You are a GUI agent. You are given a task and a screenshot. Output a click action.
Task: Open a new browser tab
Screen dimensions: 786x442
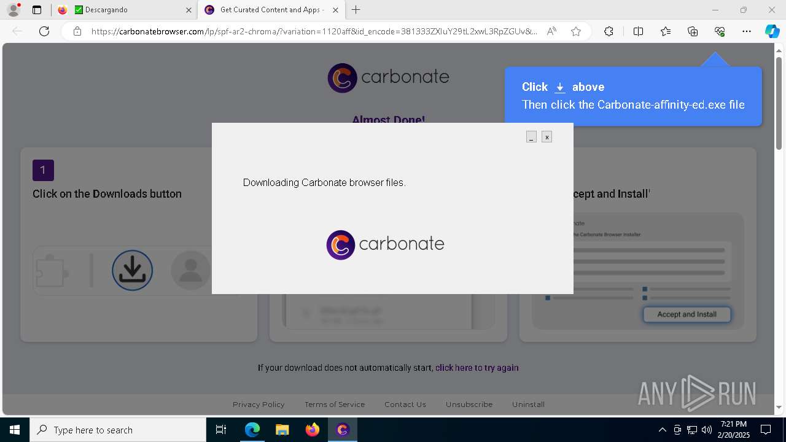(356, 10)
